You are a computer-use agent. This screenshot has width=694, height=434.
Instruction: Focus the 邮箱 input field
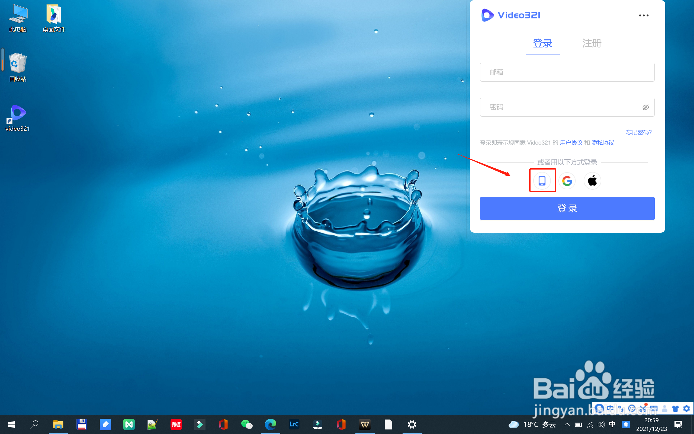pyautogui.click(x=567, y=72)
